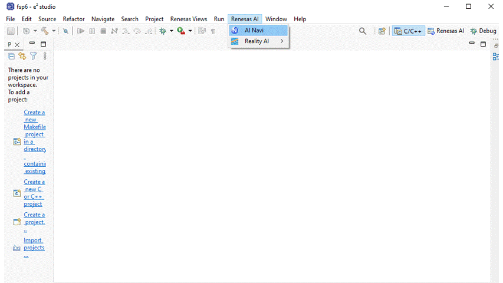The image size is (503, 283).
Task: Click Collapse All in Project Explorer
Action: tap(11, 56)
